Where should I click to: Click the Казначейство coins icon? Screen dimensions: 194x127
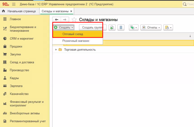coord(5,94)
